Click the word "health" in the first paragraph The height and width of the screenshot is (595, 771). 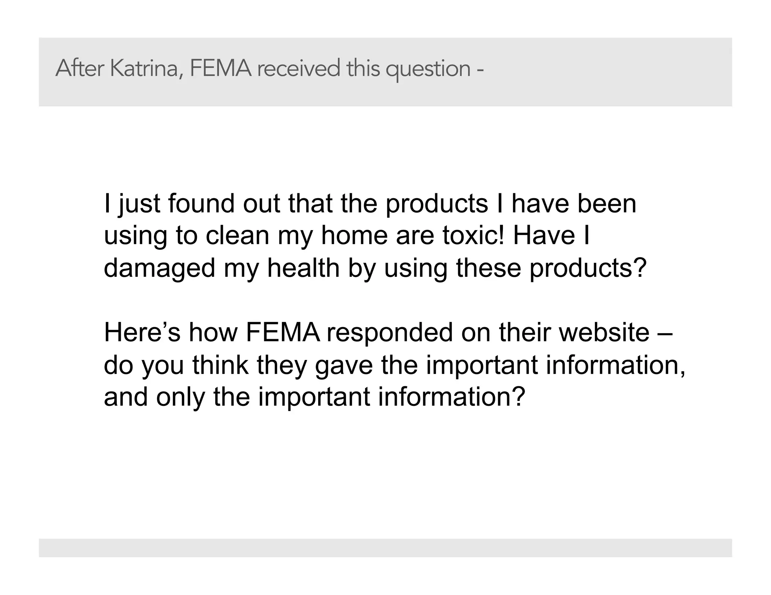[x=303, y=268]
